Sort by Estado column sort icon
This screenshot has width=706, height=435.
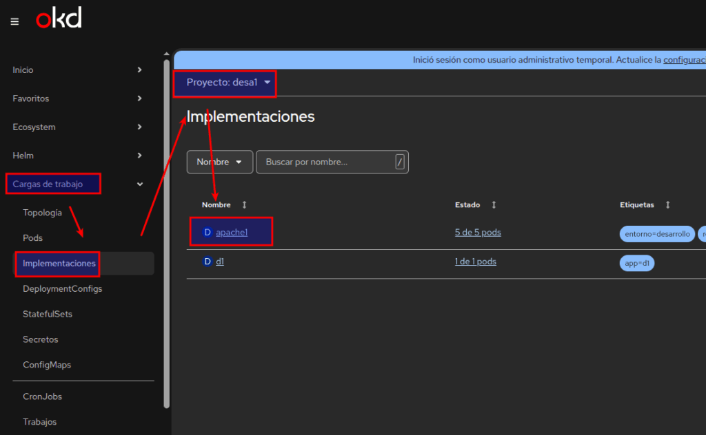494,205
